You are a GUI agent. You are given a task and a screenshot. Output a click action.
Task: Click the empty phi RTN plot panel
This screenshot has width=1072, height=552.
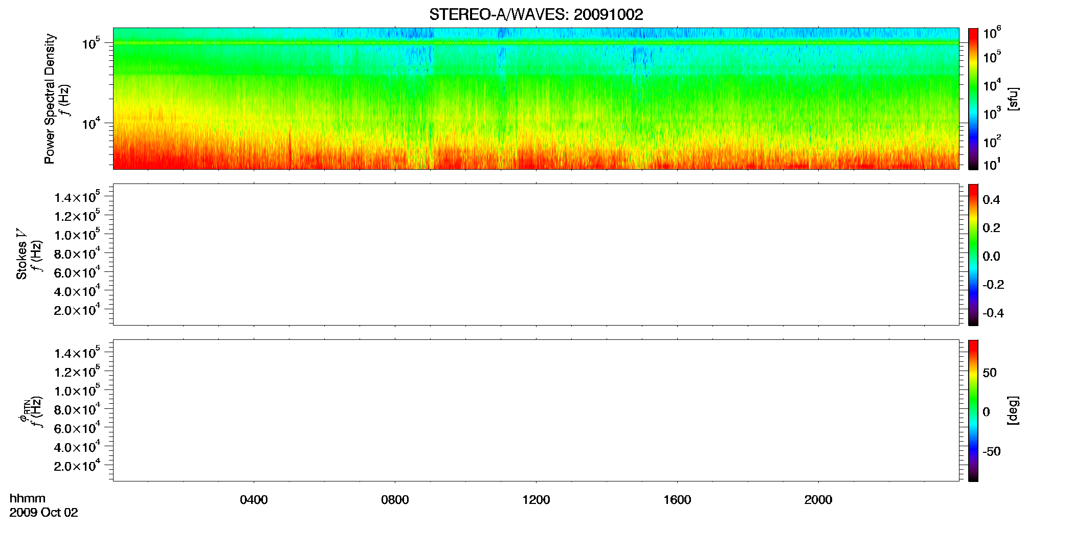(536, 410)
